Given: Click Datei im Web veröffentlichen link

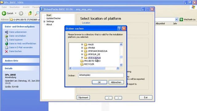Looking at the screenshot, I should click(22, 44).
